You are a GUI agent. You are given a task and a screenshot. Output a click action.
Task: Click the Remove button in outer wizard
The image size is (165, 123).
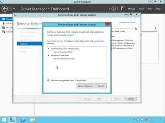pyautogui.click(x=117, y=99)
